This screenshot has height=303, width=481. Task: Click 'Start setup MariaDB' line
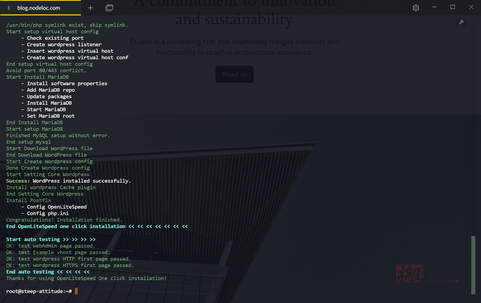tap(34, 129)
